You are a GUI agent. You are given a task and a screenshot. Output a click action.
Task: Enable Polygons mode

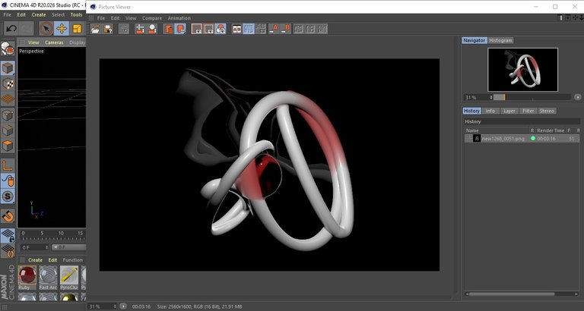click(8, 146)
